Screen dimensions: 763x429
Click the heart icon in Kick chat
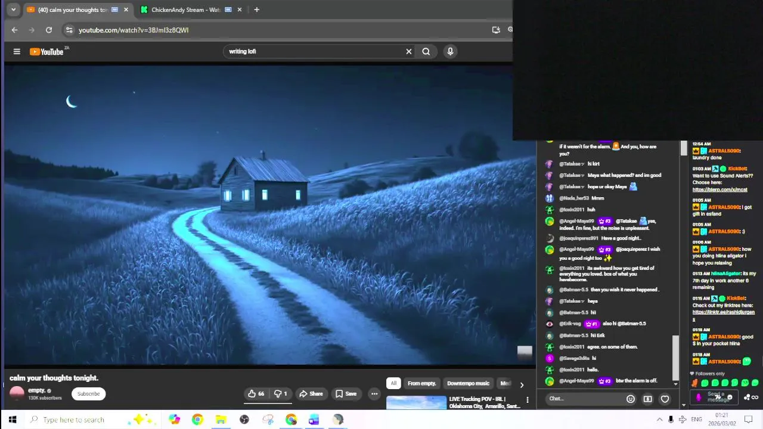click(x=665, y=399)
